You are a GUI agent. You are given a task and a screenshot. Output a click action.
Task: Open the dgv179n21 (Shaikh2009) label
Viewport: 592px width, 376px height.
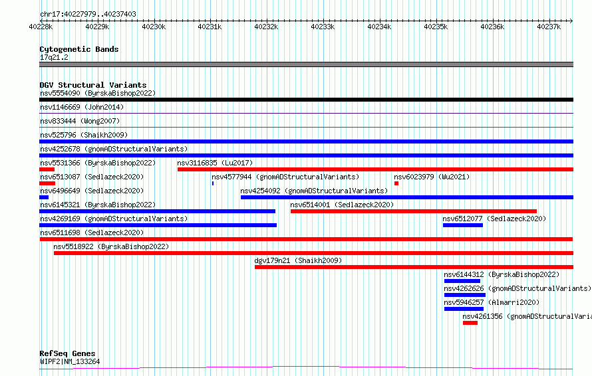[x=298, y=260]
